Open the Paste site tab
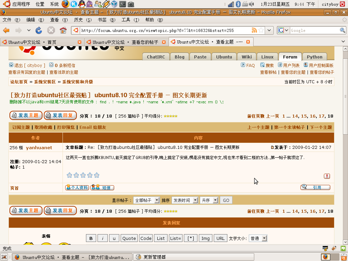Viewport: 348px width, 261px height. [x=200, y=57]
